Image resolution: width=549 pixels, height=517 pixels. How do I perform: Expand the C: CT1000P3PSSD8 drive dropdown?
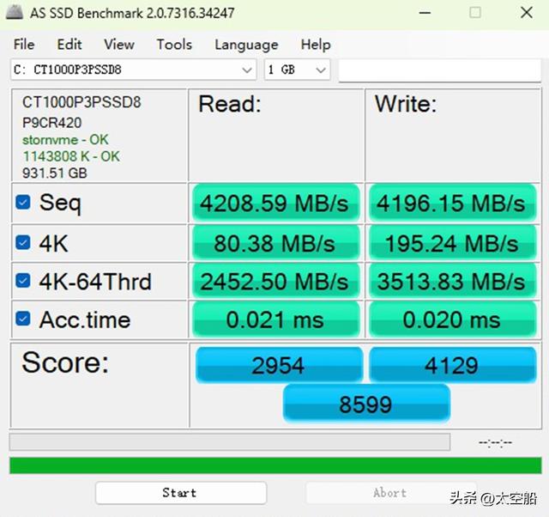point(134,70)
